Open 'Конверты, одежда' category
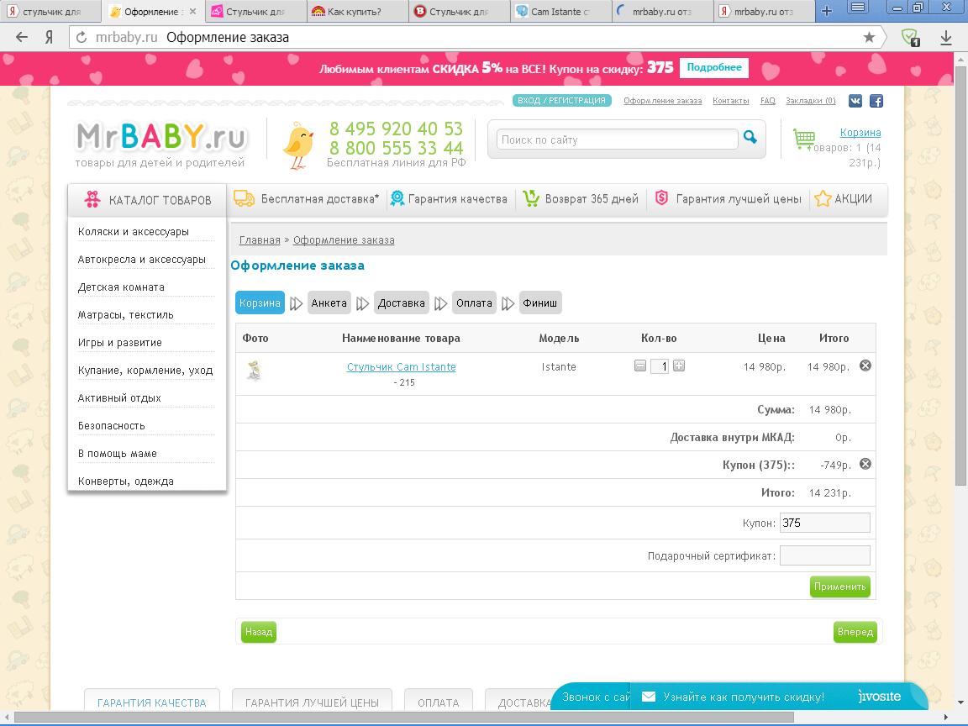The width and height of the screenshot is (968, 726). [x=125, y=481]
